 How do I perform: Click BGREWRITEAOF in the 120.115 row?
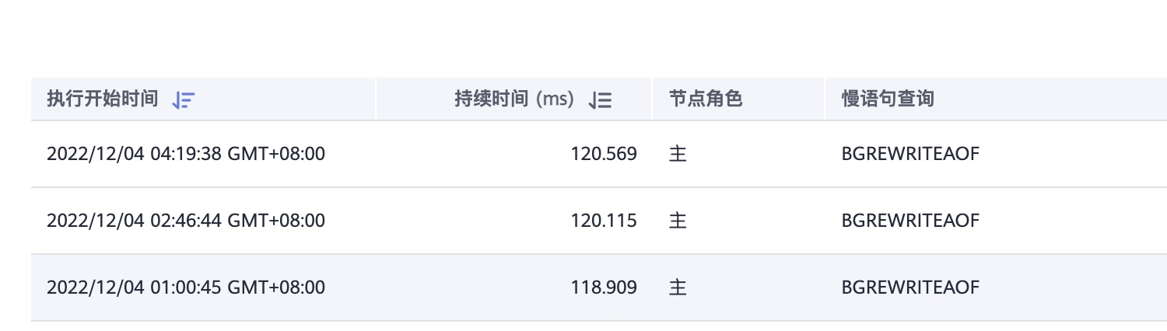pos(910,221)
